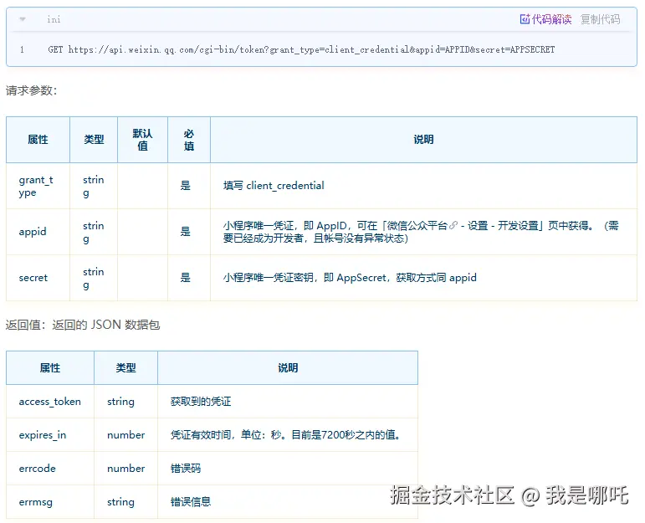Click 凭证有效时间 description text
Viewport: 645px width, 523px height.
[x=286, y=435]
